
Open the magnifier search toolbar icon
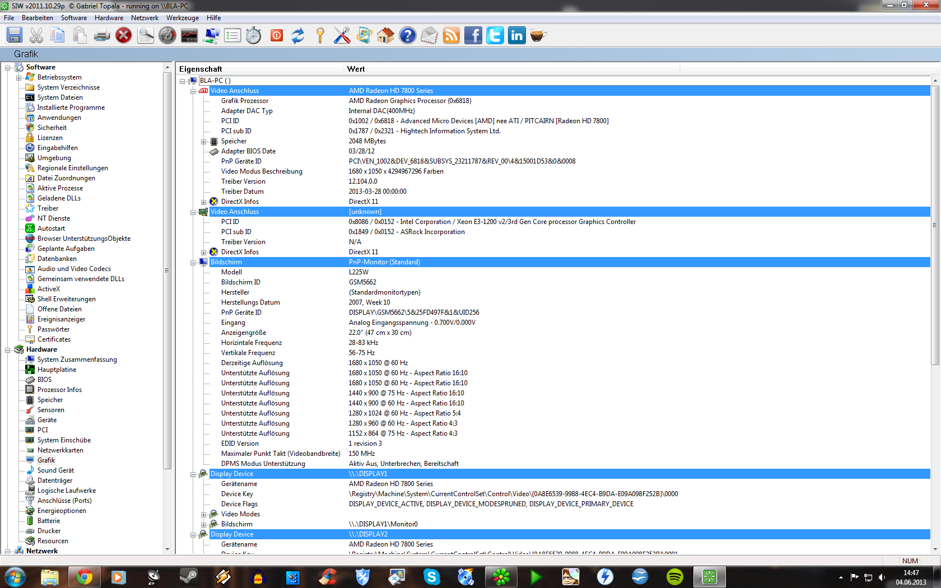tap(146, 35)
